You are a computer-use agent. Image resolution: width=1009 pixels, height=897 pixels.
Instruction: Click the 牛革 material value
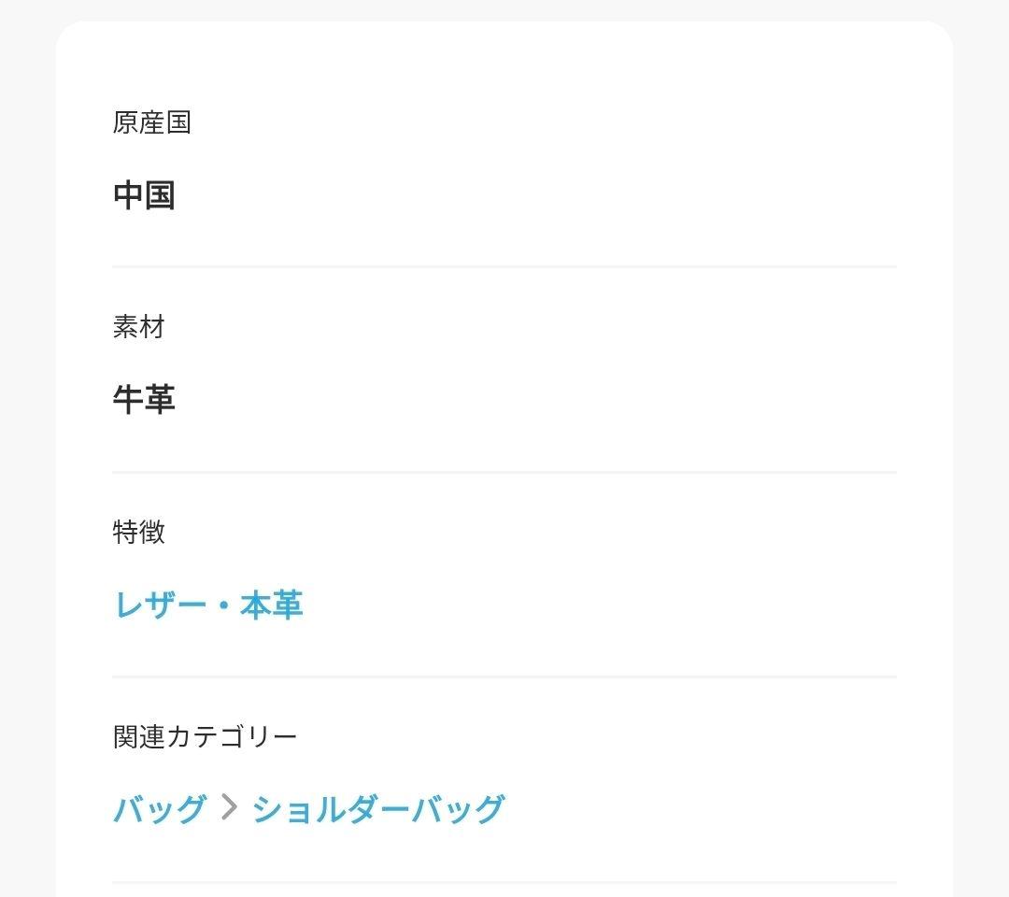(144, 400)
